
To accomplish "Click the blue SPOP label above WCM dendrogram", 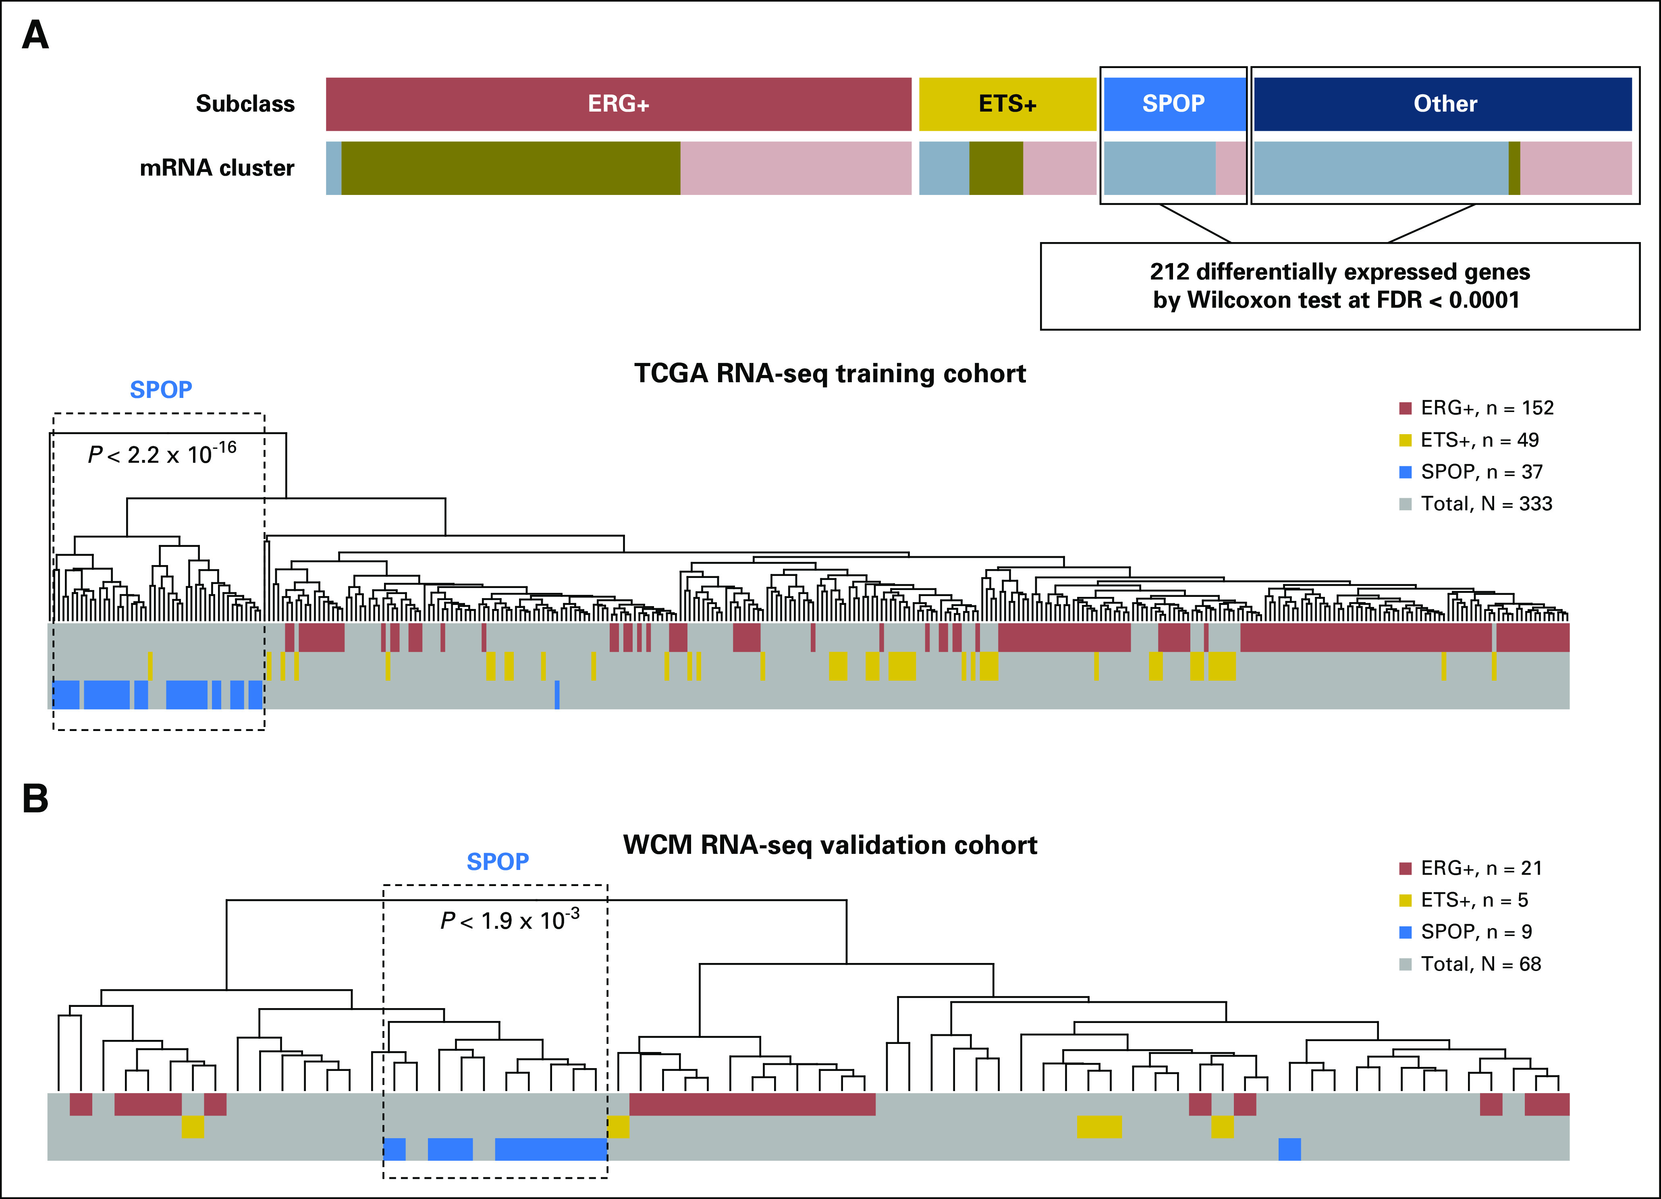I will (497, 861).
